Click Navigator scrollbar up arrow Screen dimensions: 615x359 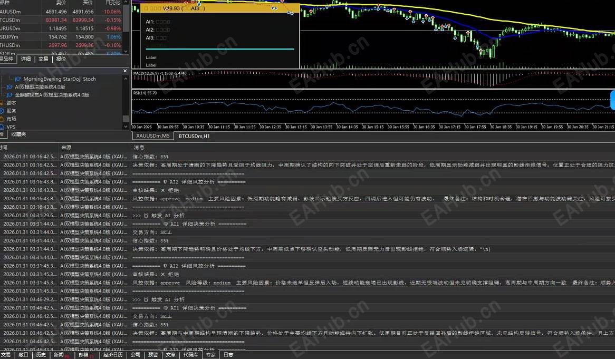[126, 79]
